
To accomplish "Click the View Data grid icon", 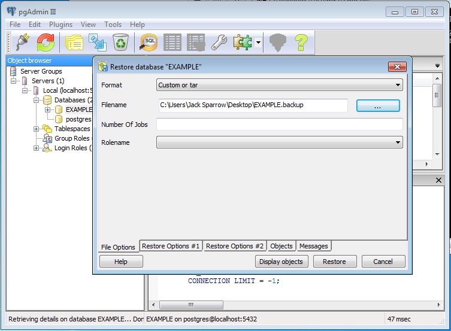I will 172,42.
